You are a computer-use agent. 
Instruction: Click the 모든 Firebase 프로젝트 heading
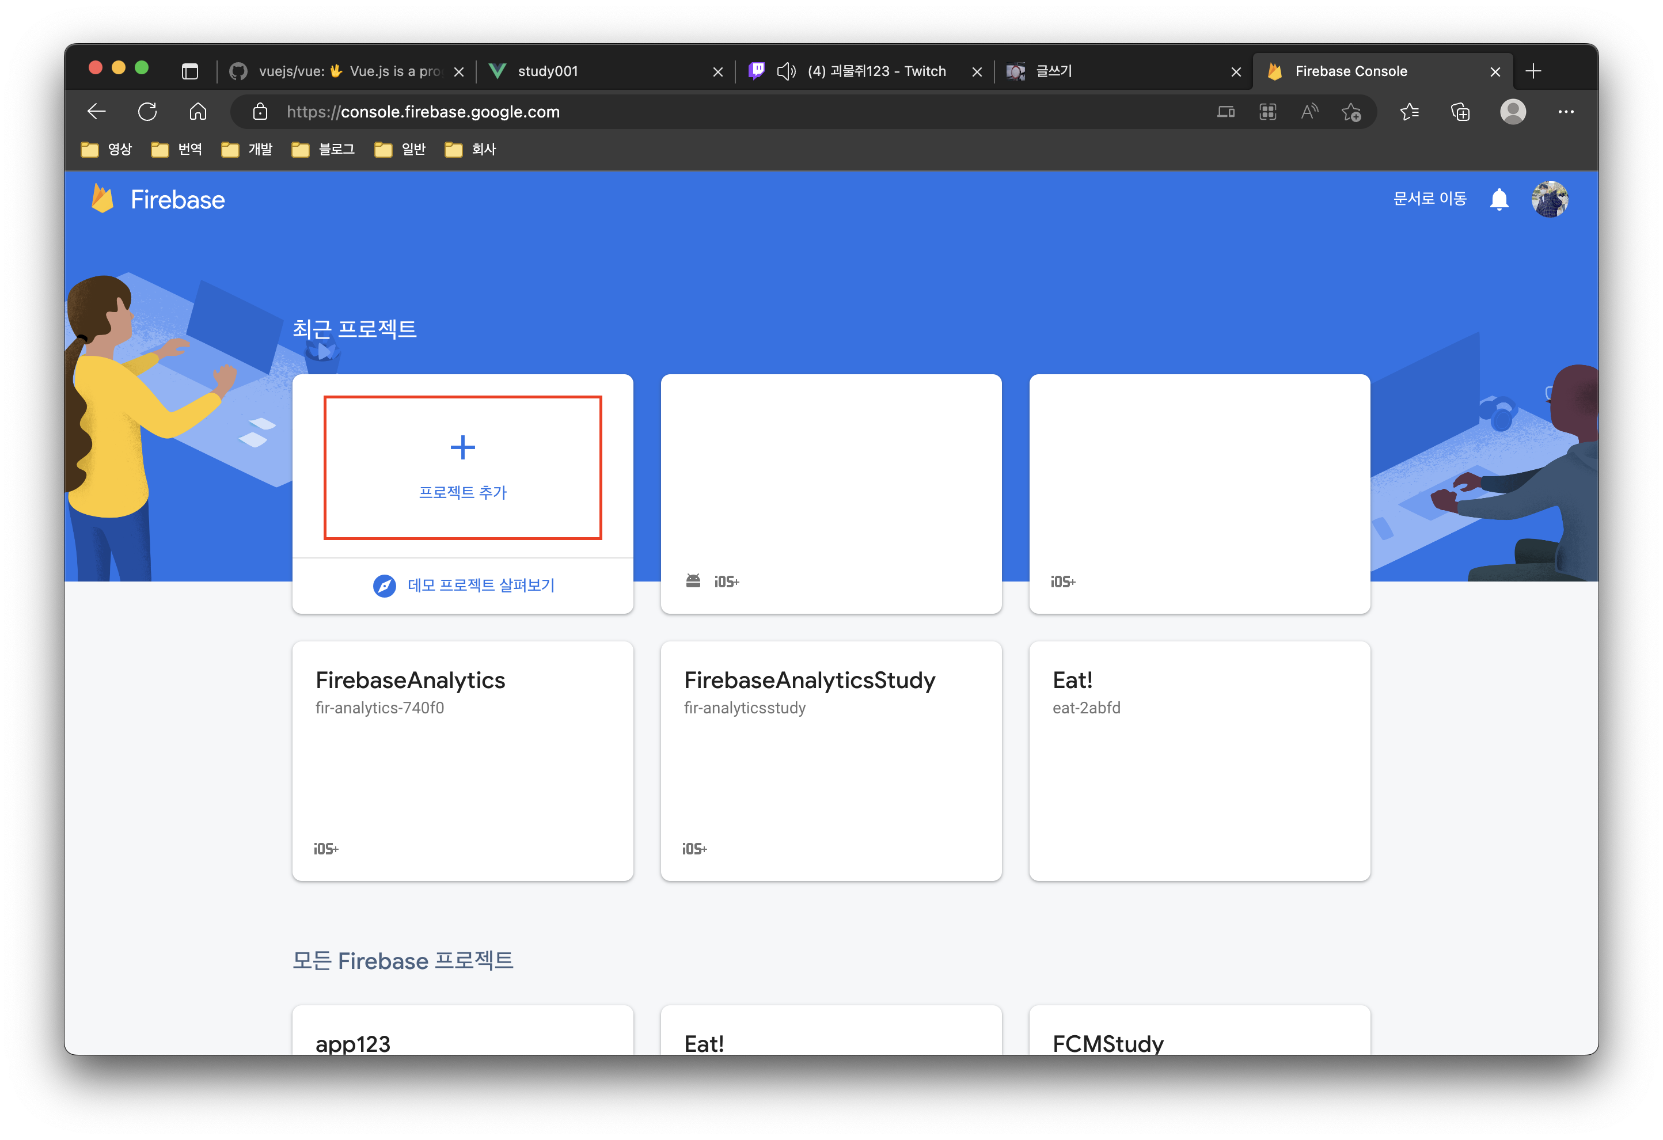coord(403,960)
